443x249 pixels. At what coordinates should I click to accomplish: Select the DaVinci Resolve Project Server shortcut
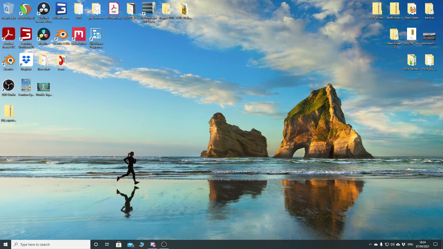click(x=44, y=12)
